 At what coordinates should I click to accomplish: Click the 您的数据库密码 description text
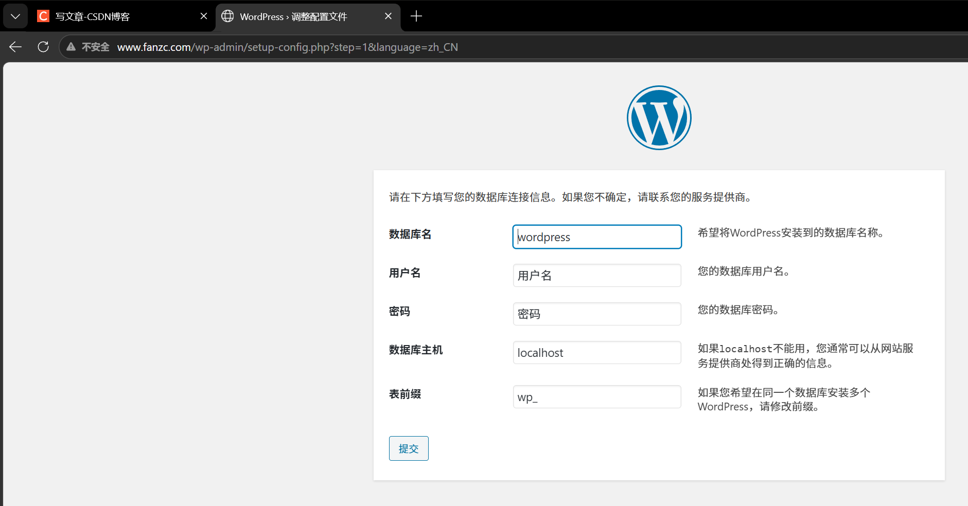[x=738, y=310]
